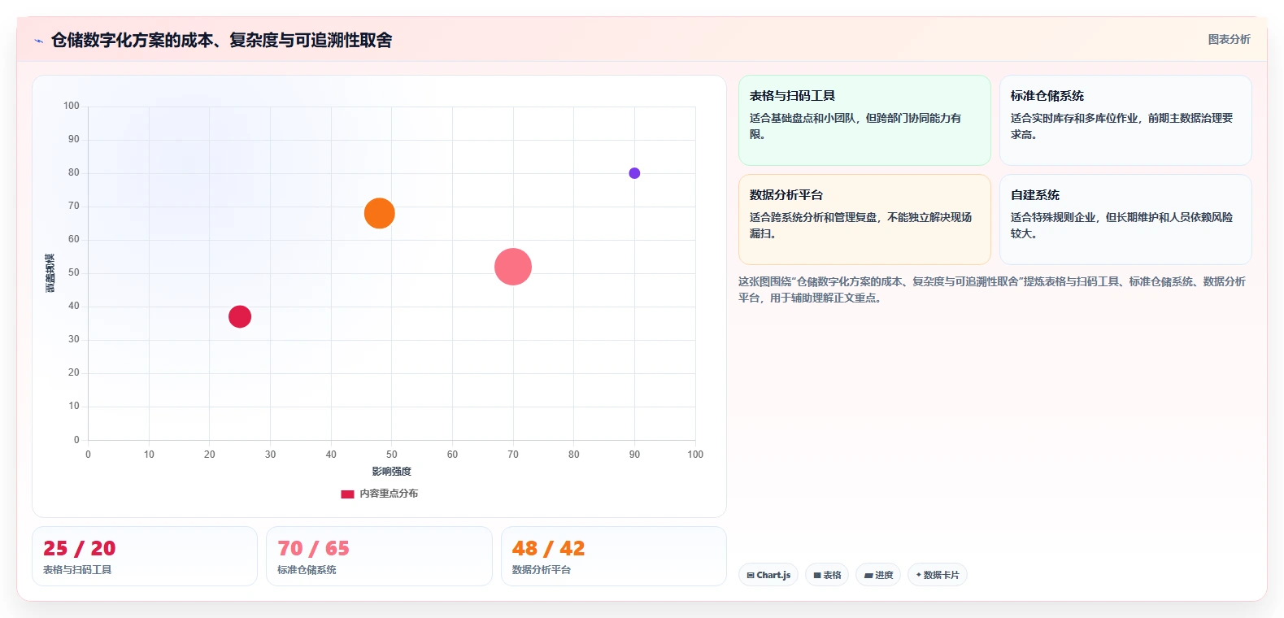Viewport: 1284px width, 618px height.
Task: Click the 表格与扫码工具 label under 25 / 20
Action: point(77,570)
